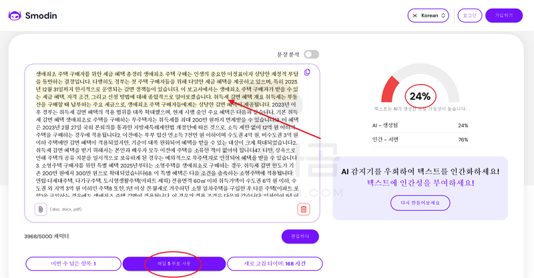
Task: Open the Korean language dropdown
Action: [x=429, y=15]
